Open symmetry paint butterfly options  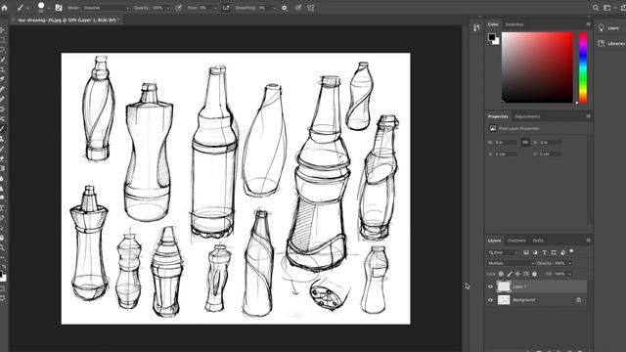(x=311, y=8)
